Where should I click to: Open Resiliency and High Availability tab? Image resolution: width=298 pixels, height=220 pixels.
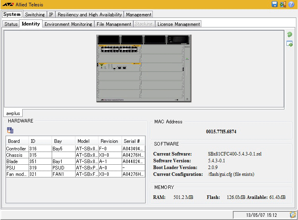(90, 15)
